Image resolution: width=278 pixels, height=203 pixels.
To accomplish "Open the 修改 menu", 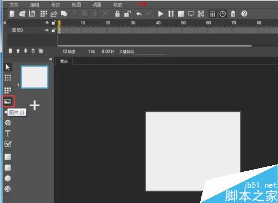I will pyautogui.click(x=56, y=5).
